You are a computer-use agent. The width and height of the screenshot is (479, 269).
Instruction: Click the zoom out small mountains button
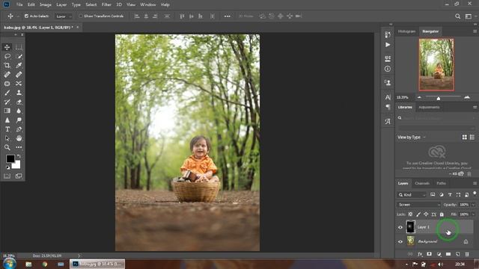419,98
